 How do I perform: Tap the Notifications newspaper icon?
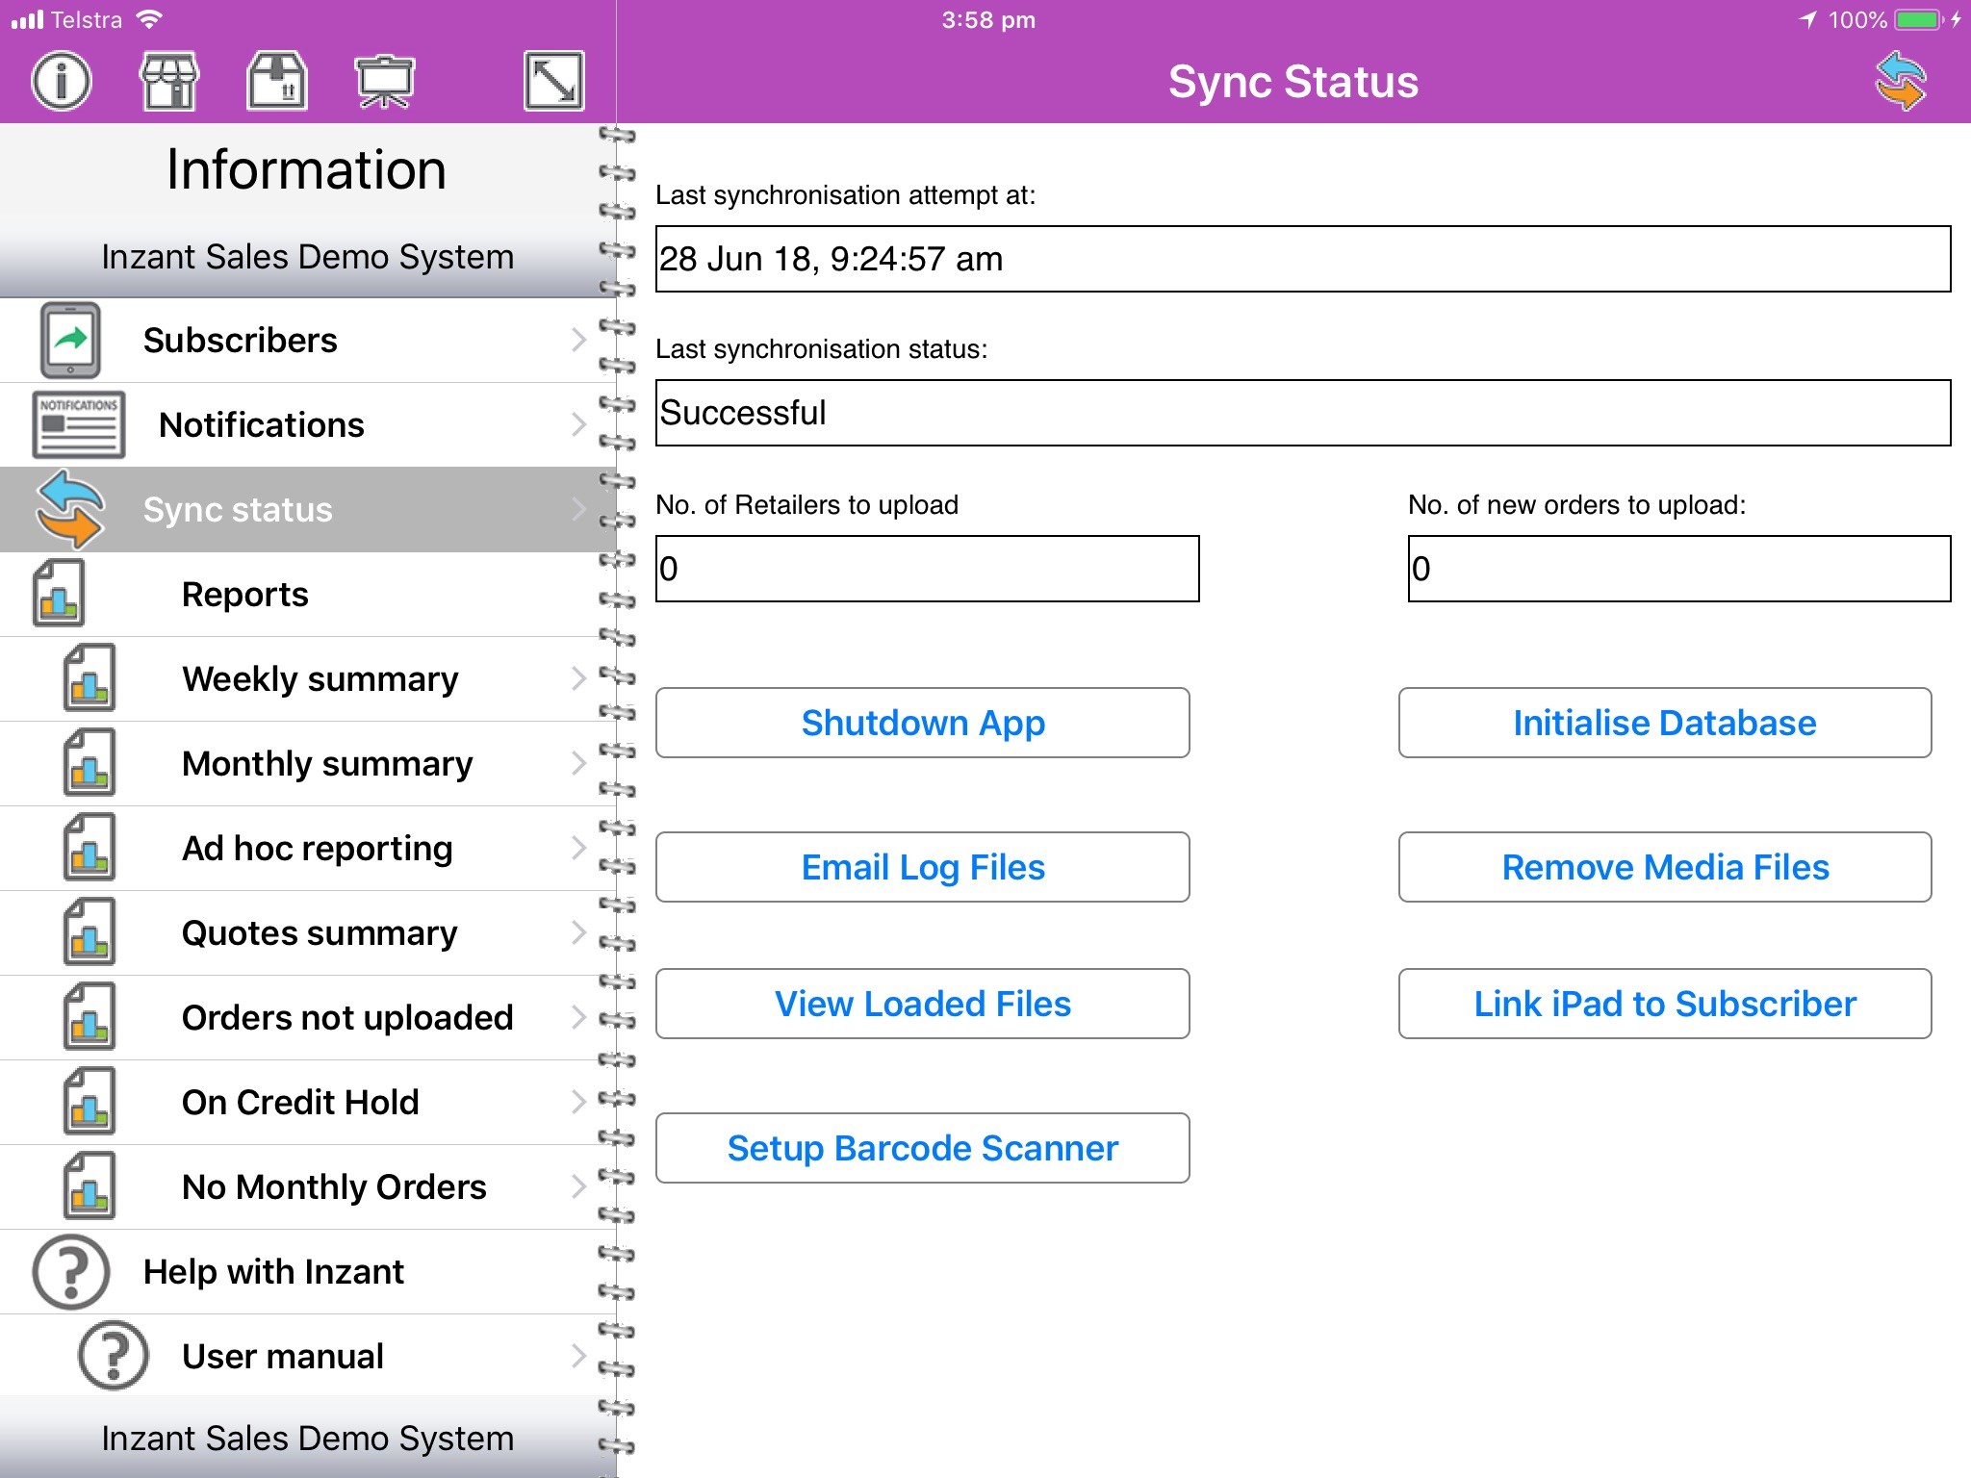click(x=78, y=424)
